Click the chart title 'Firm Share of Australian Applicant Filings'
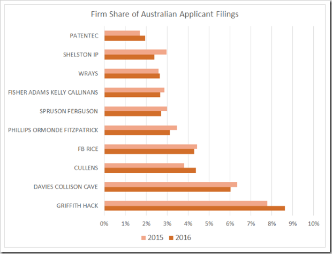Viewport: 332px width, 254px height. tap(165, 14)
